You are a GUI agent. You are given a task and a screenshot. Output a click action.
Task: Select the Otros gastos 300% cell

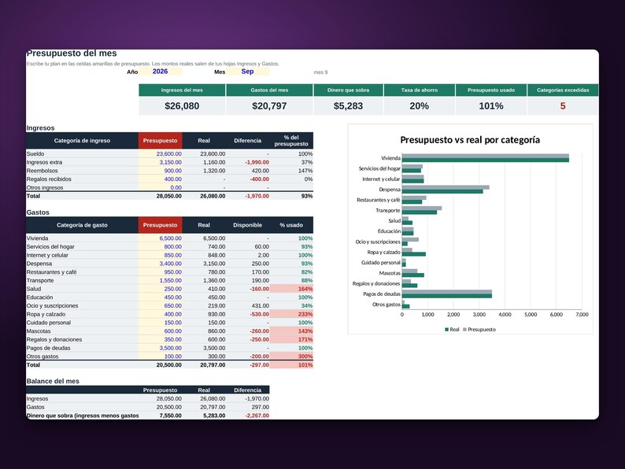[291, 356]
